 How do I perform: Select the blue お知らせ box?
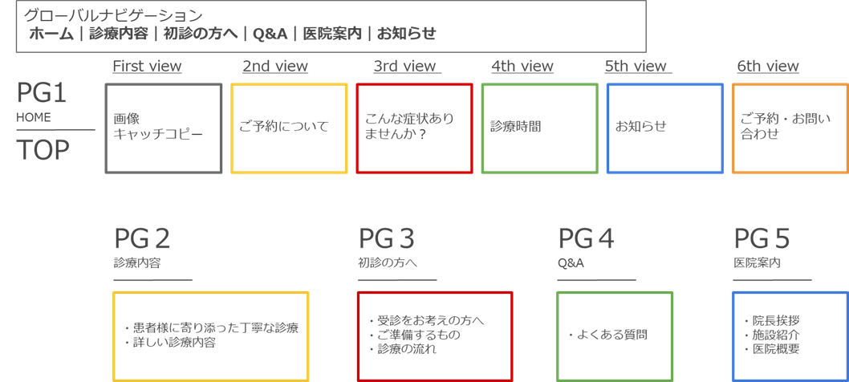point(665,128)
